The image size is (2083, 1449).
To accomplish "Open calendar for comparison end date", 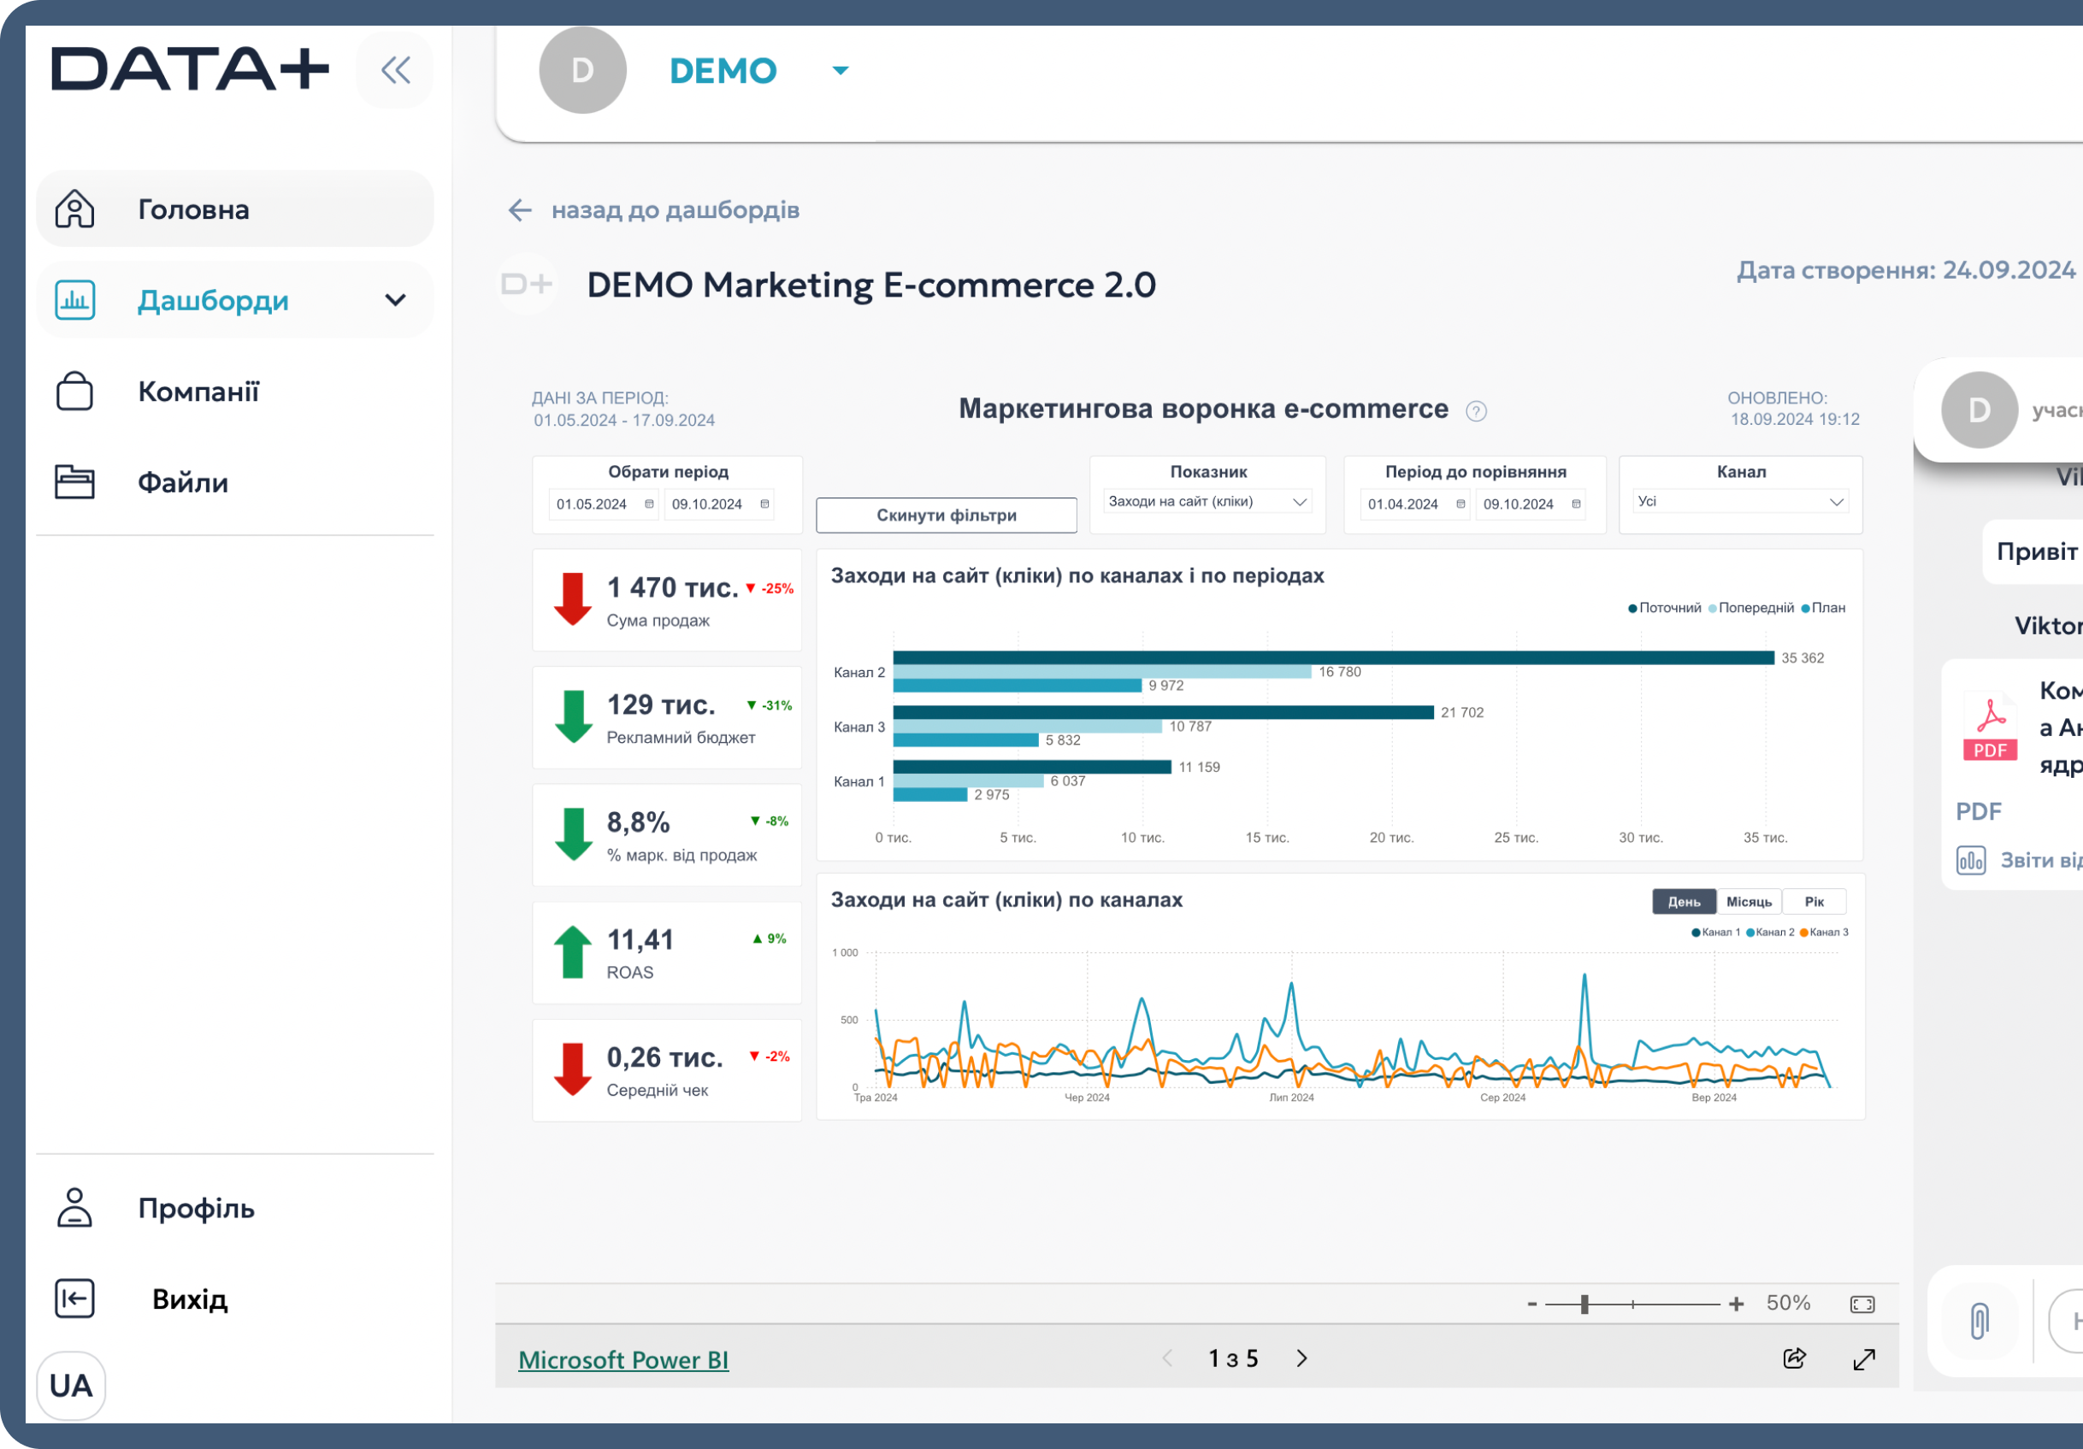I will pos(1576,504).
